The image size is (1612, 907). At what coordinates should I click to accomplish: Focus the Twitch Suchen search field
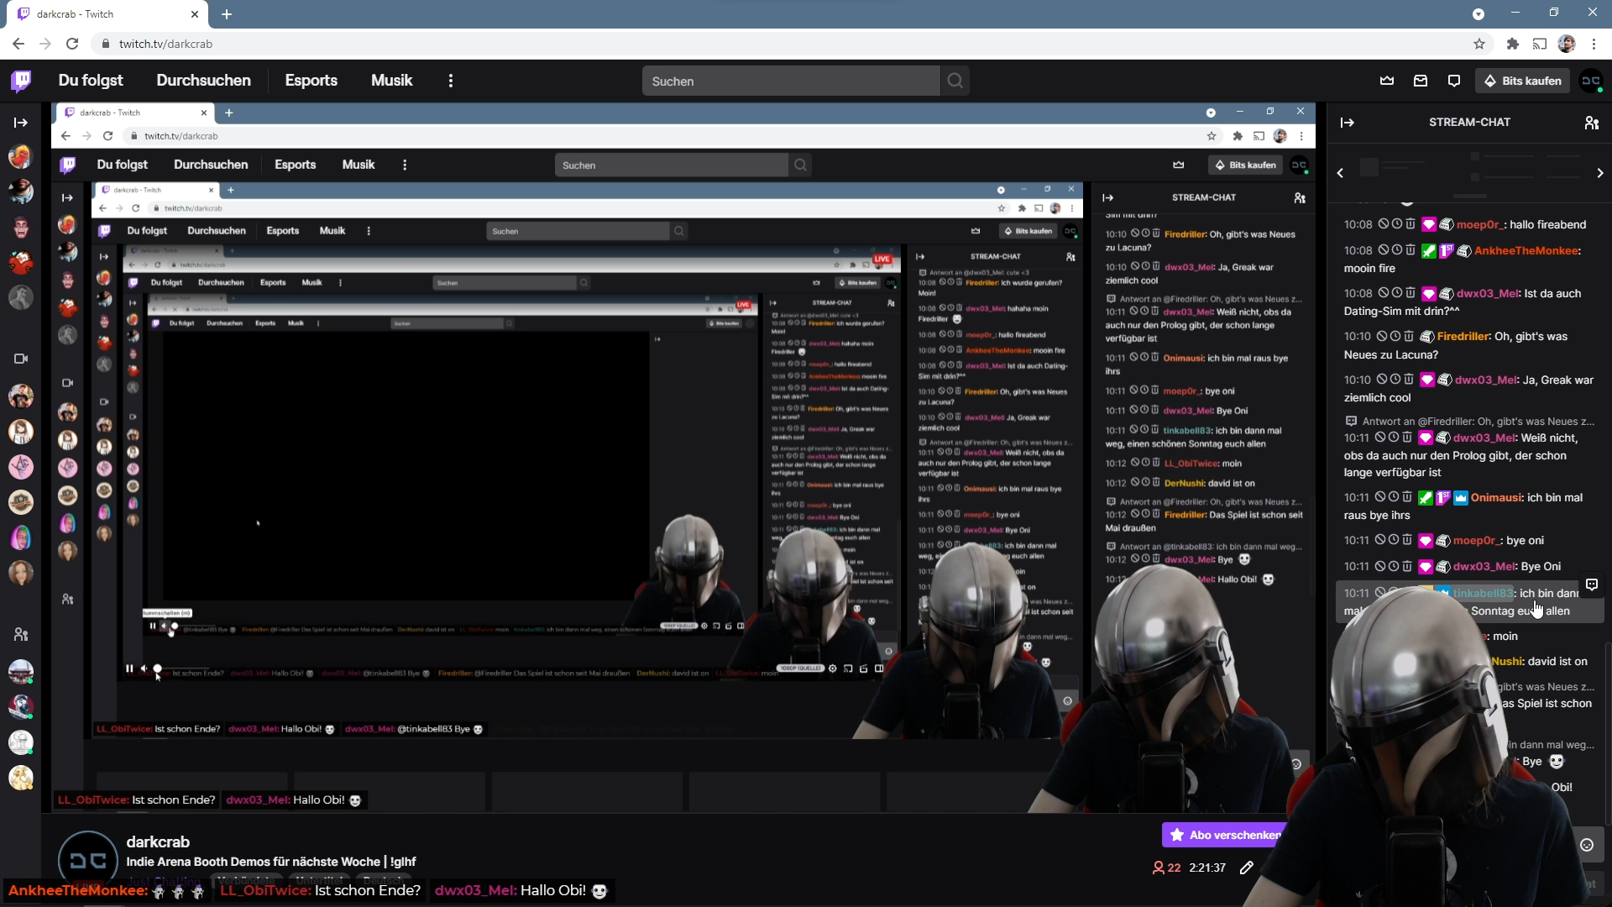pyautogui.click(x=791, y=81)
